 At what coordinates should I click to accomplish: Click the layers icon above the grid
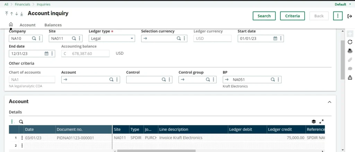pyautogui.click(x=314, y=122)
